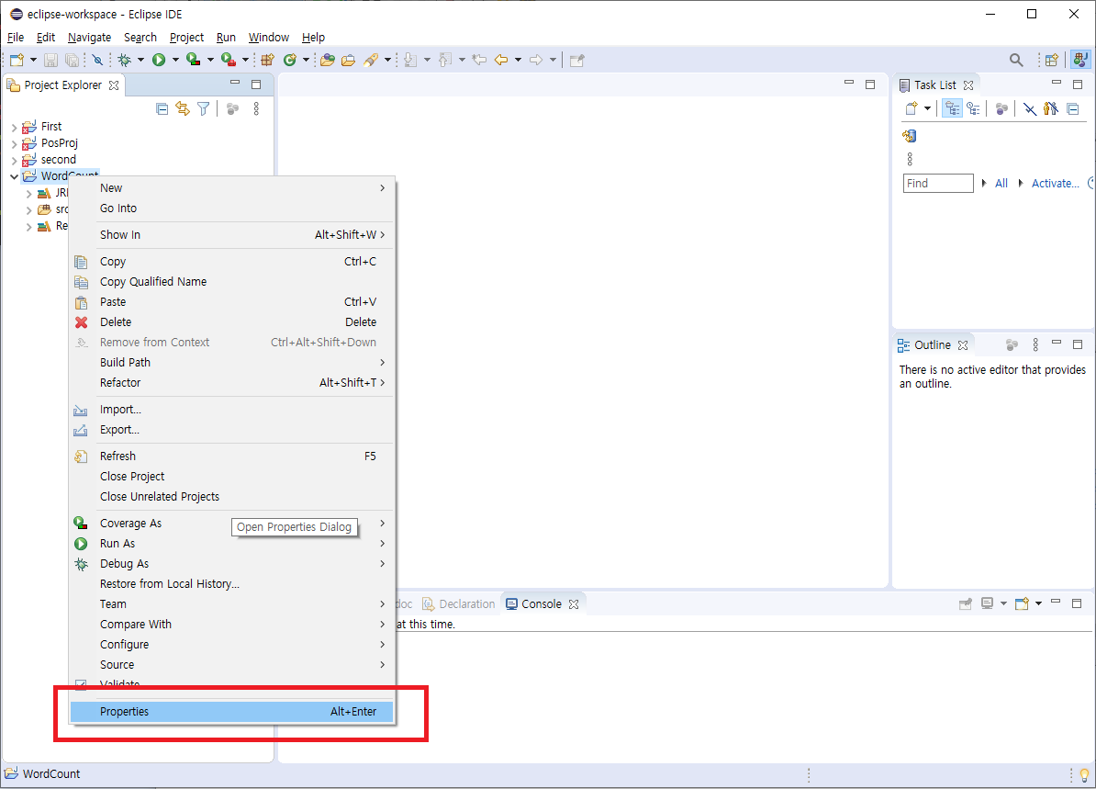Expand the First project tree node
The image size is (1096, 789).
(x=14, y=128)
